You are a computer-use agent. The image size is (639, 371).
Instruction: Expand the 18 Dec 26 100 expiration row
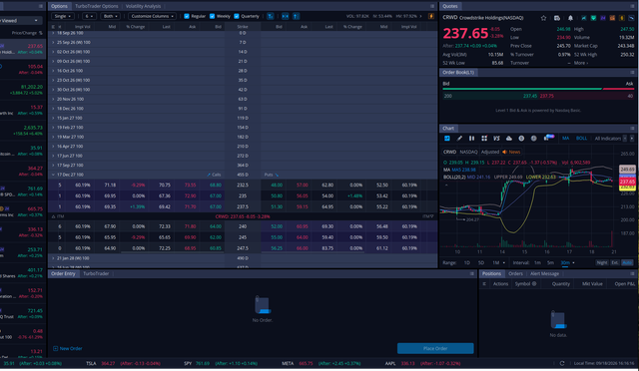pyautogui.click(x=53, y=109)
